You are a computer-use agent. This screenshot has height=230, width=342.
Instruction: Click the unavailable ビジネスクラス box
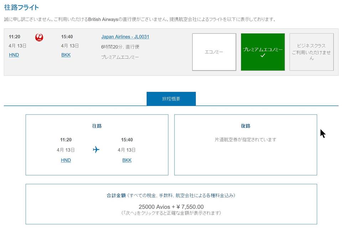pos(311,52)
